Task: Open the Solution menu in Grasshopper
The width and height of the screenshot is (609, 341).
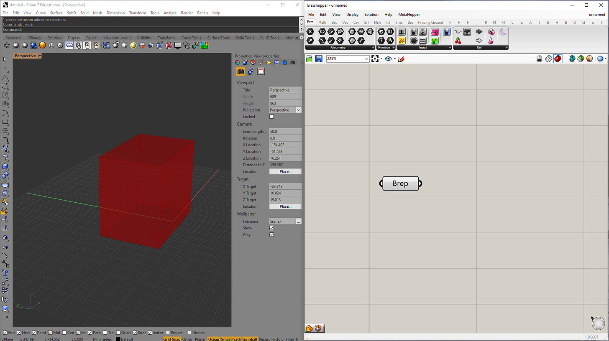Action: 371,15
